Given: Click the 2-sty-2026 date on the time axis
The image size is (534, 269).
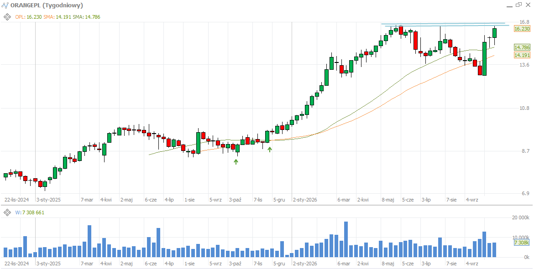Looking at the screenshot, I should (305, 200).
